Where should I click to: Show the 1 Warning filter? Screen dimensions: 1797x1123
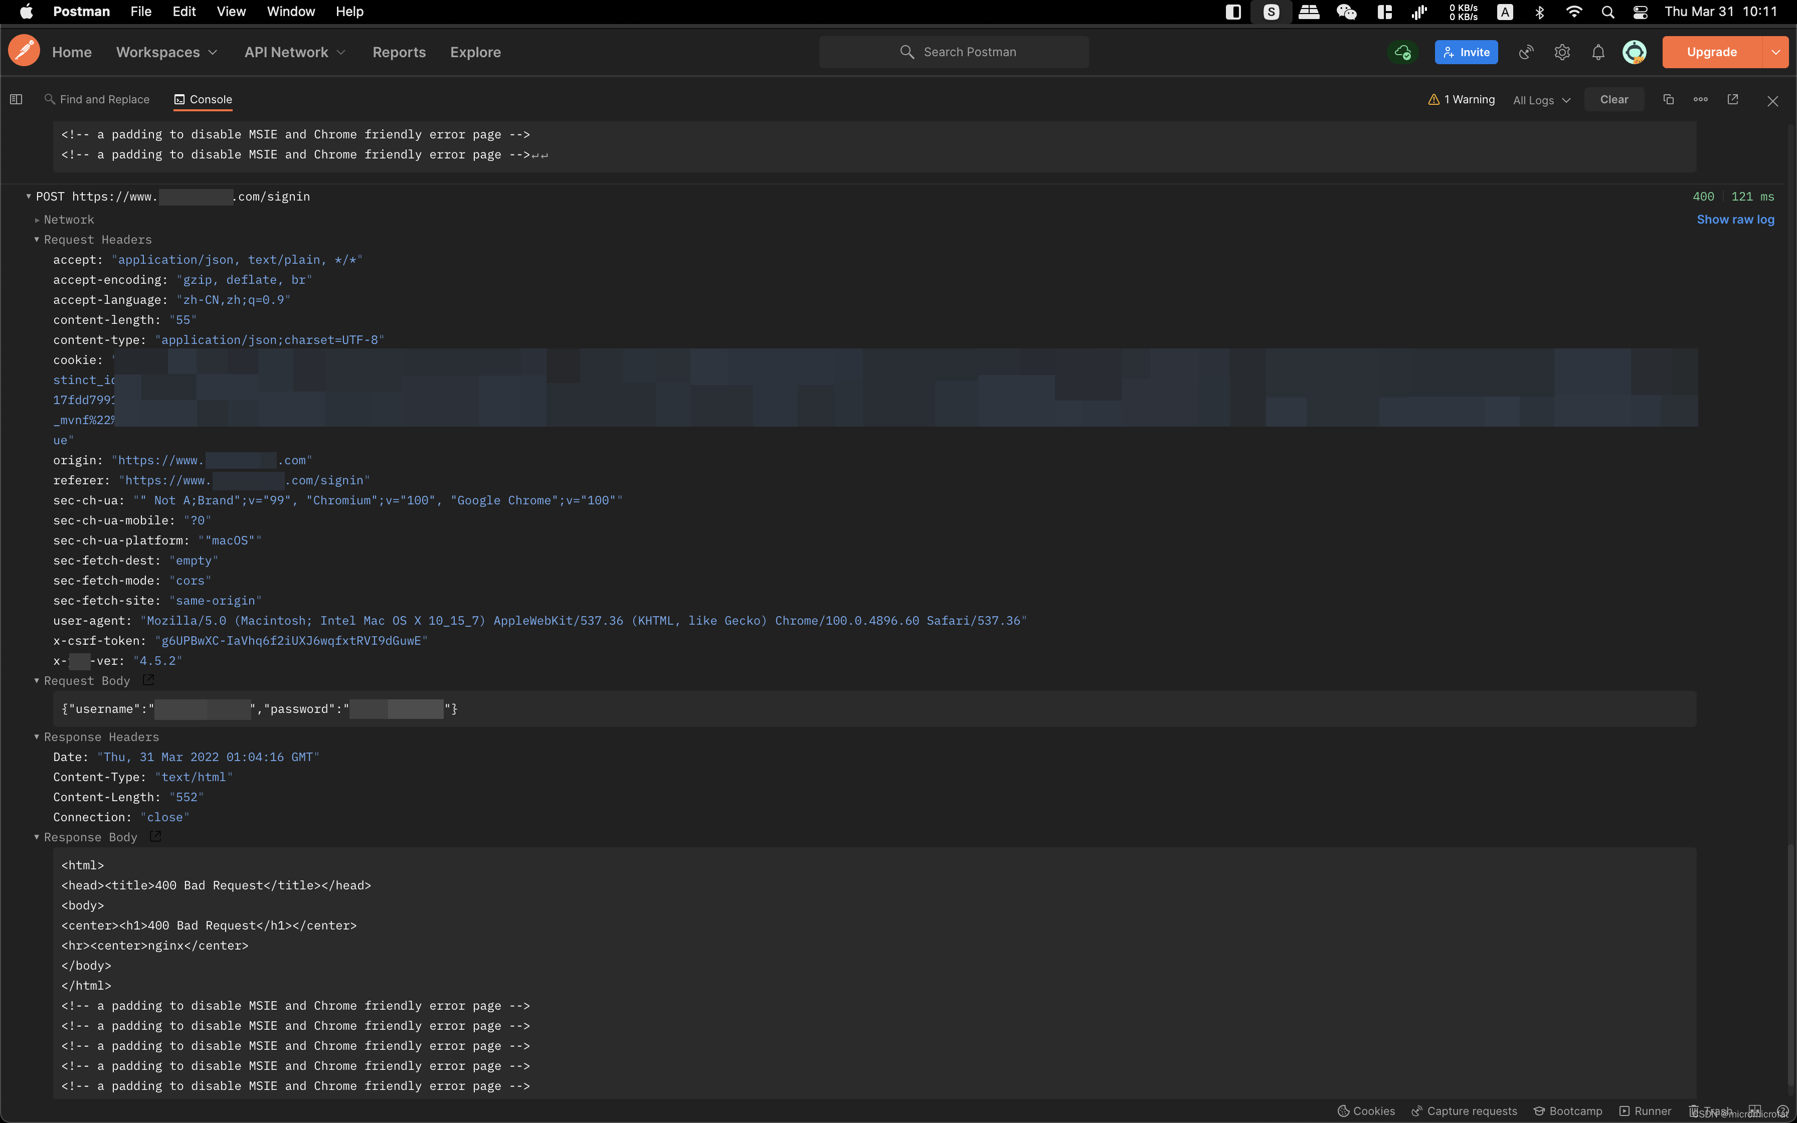point(1462,100)
